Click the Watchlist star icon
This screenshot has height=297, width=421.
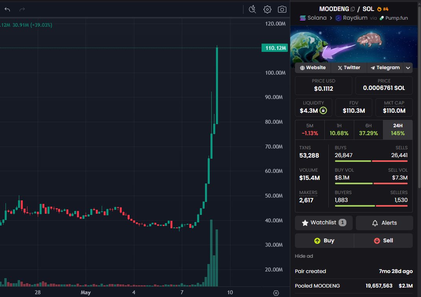305,223
